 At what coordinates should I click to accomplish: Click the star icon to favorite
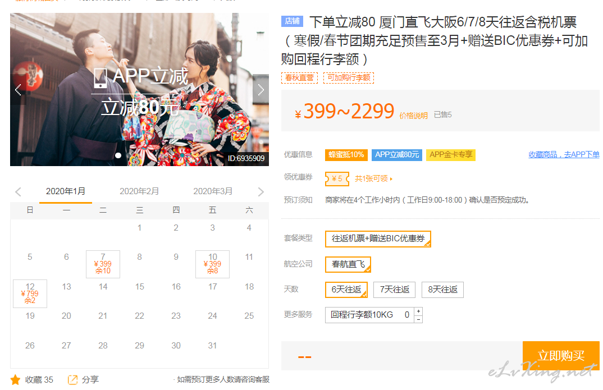coord(15,380)
